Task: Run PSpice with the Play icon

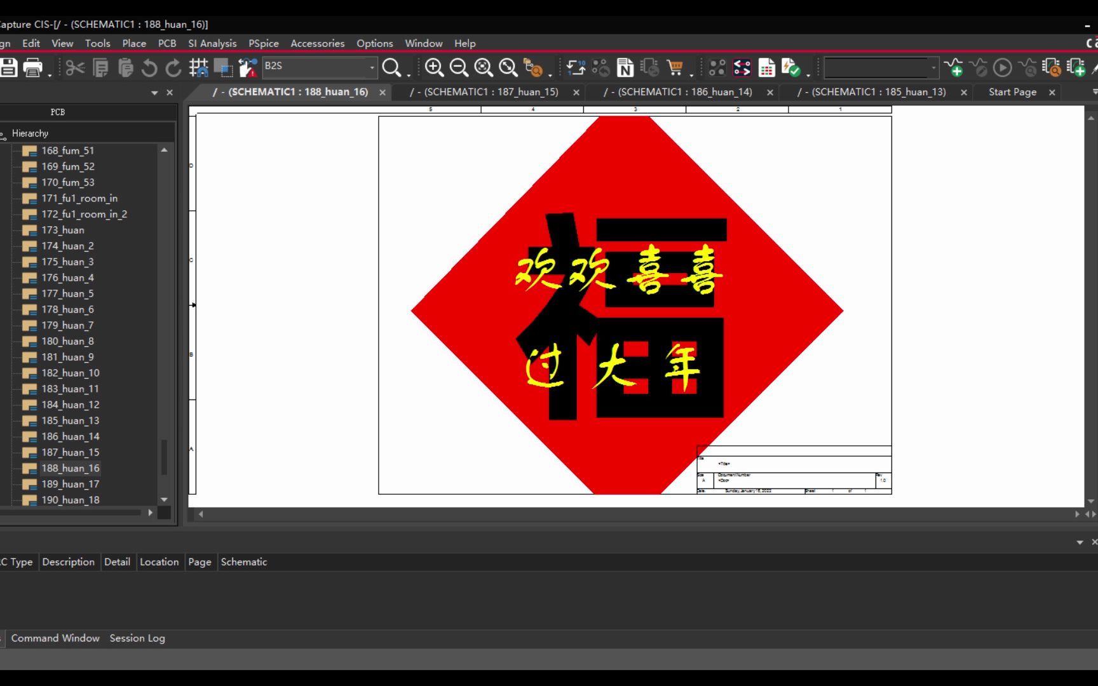Action: [x=1002, y=68]
